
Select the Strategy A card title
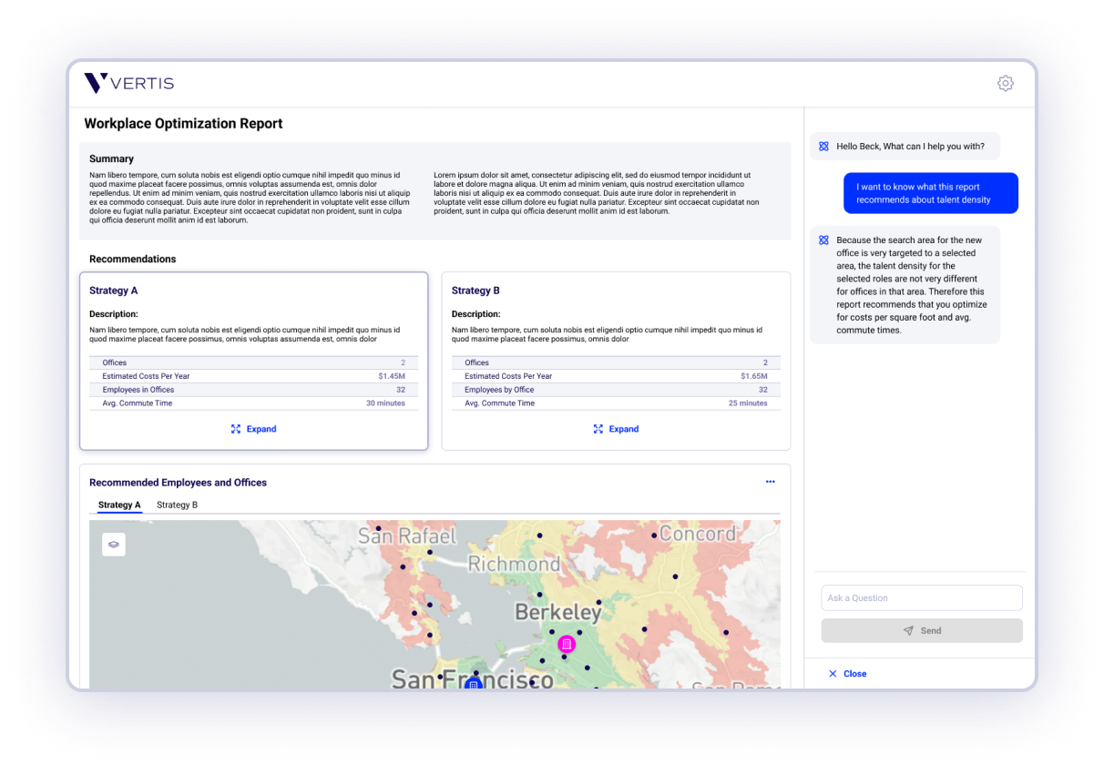click(x=113, y=291)
